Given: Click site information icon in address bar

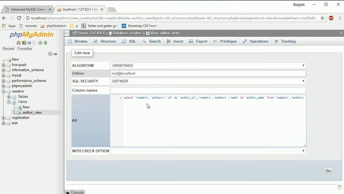Looking at the screenshot, I should [27, 18].
